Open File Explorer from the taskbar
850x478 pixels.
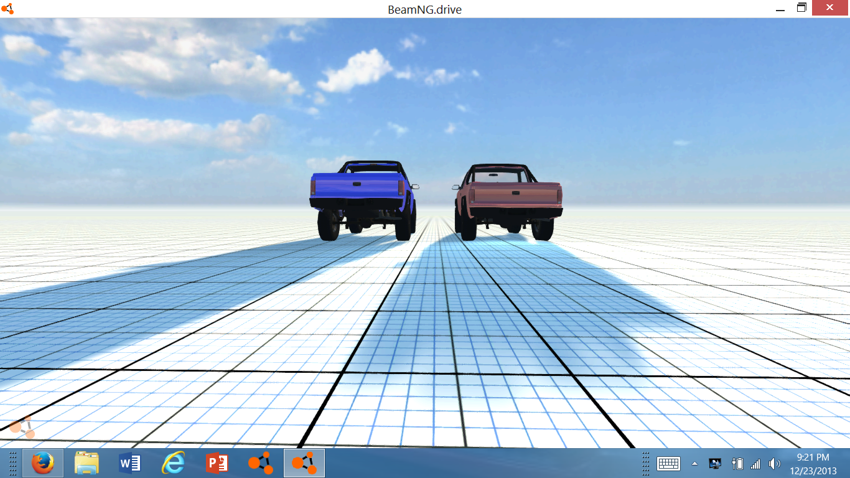pyautogui.click(x=86, y=463)
